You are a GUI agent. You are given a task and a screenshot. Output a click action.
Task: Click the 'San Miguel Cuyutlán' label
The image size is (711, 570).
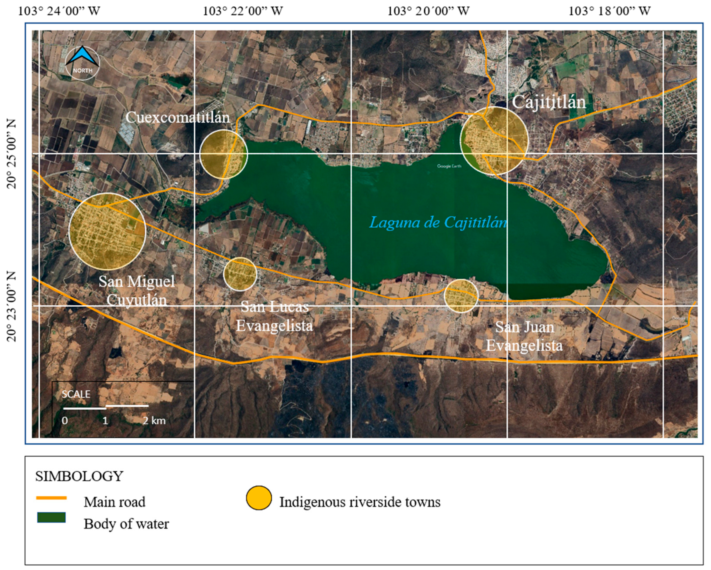137,291
